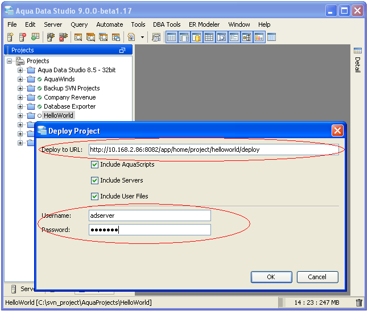Viewport: 368px width, 311px height.
Task: Expand the Database Exporter project node
Action: tap(20, 106)
